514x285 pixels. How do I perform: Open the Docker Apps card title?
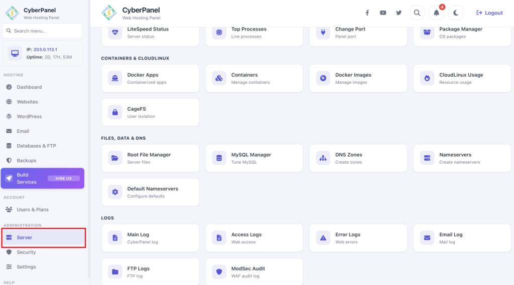[143, 75]
